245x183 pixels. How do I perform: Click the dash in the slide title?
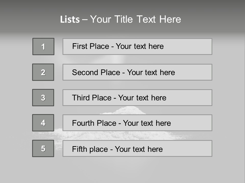pyautogui.click(x=85, y=20)
